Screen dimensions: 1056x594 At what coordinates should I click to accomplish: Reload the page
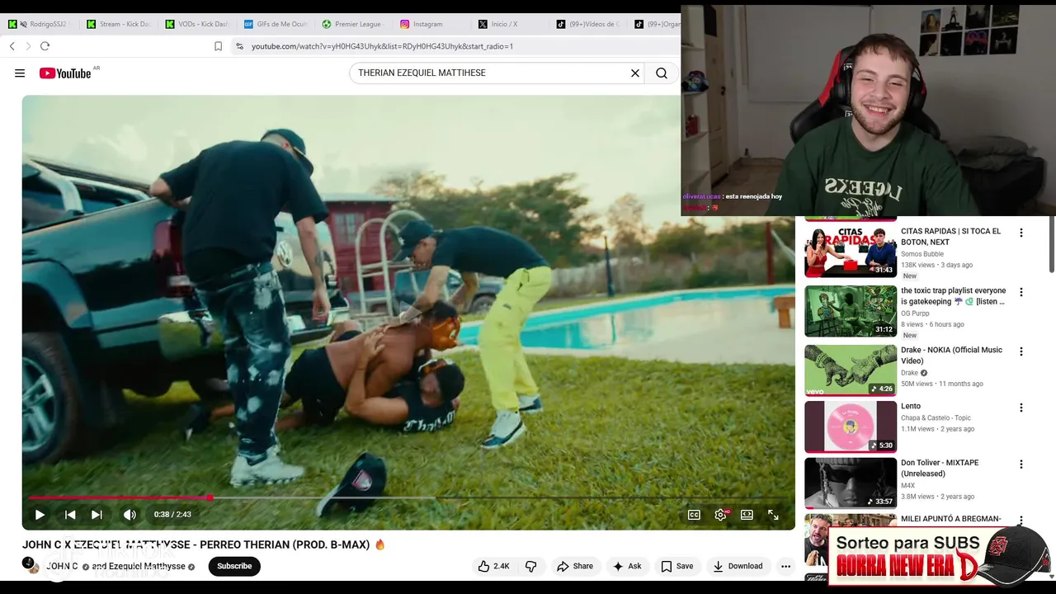pyautogui.click(x=45, y=46)
